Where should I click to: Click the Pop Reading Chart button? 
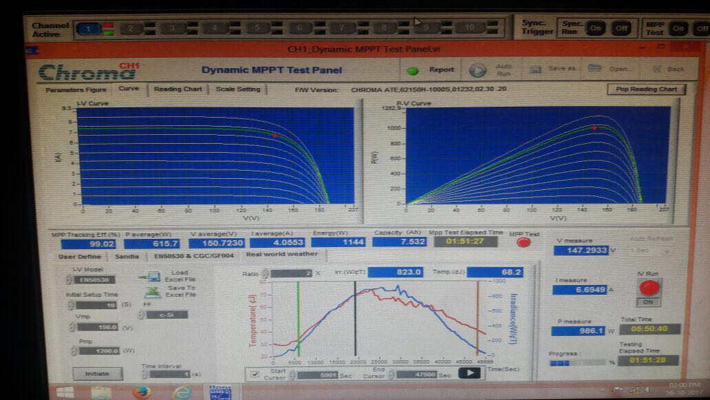click(646, 90)
